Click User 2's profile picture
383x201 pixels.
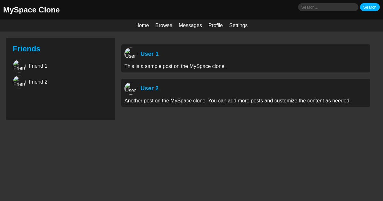[131, 88]
